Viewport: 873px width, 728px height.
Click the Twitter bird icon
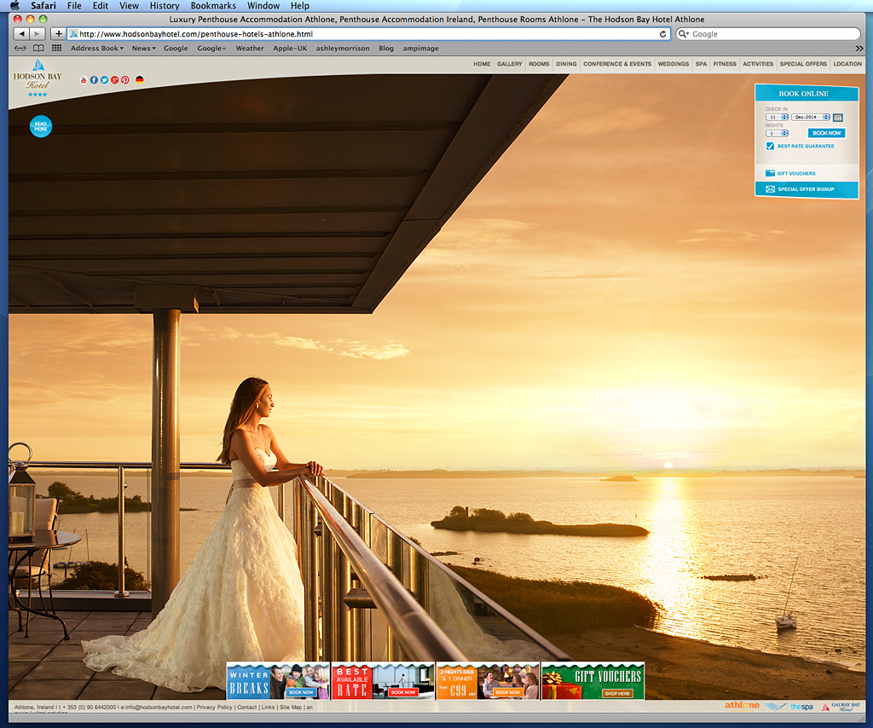104,79
